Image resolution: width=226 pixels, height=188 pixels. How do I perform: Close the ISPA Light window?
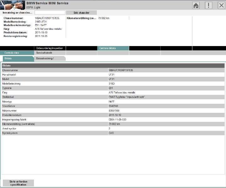pos(221,5)
